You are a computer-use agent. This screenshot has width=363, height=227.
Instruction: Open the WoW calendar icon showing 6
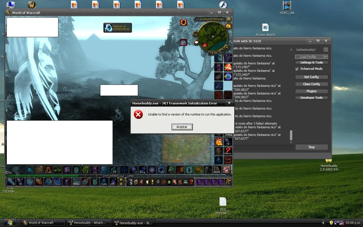[228, 26]
